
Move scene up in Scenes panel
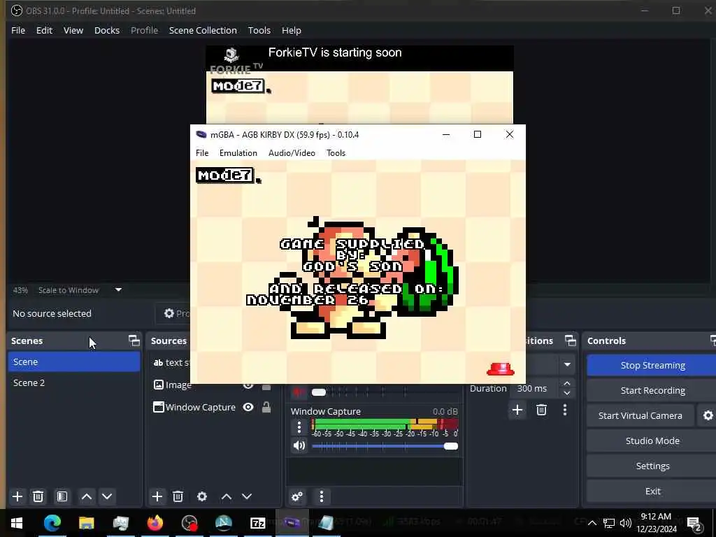pos(86,496)
